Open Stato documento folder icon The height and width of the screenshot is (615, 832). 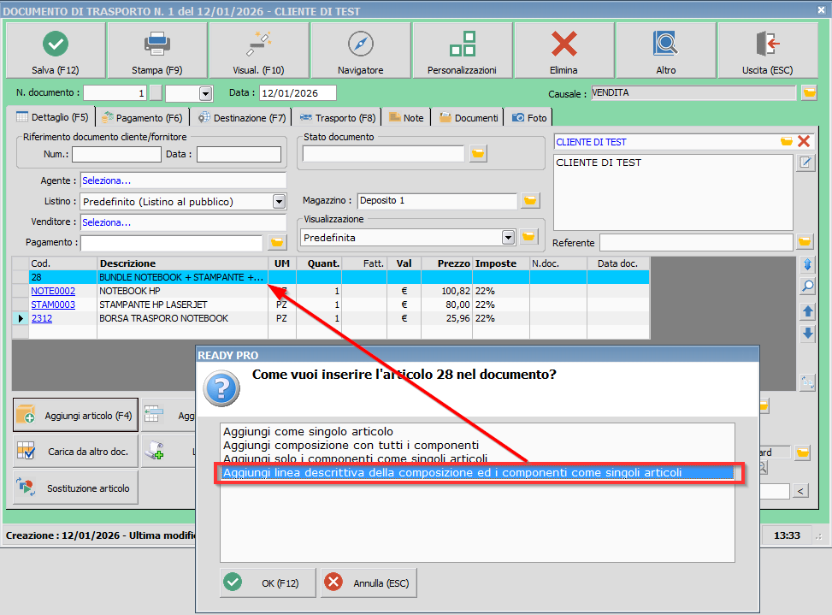pyautogui.click(x=478, y=153)
